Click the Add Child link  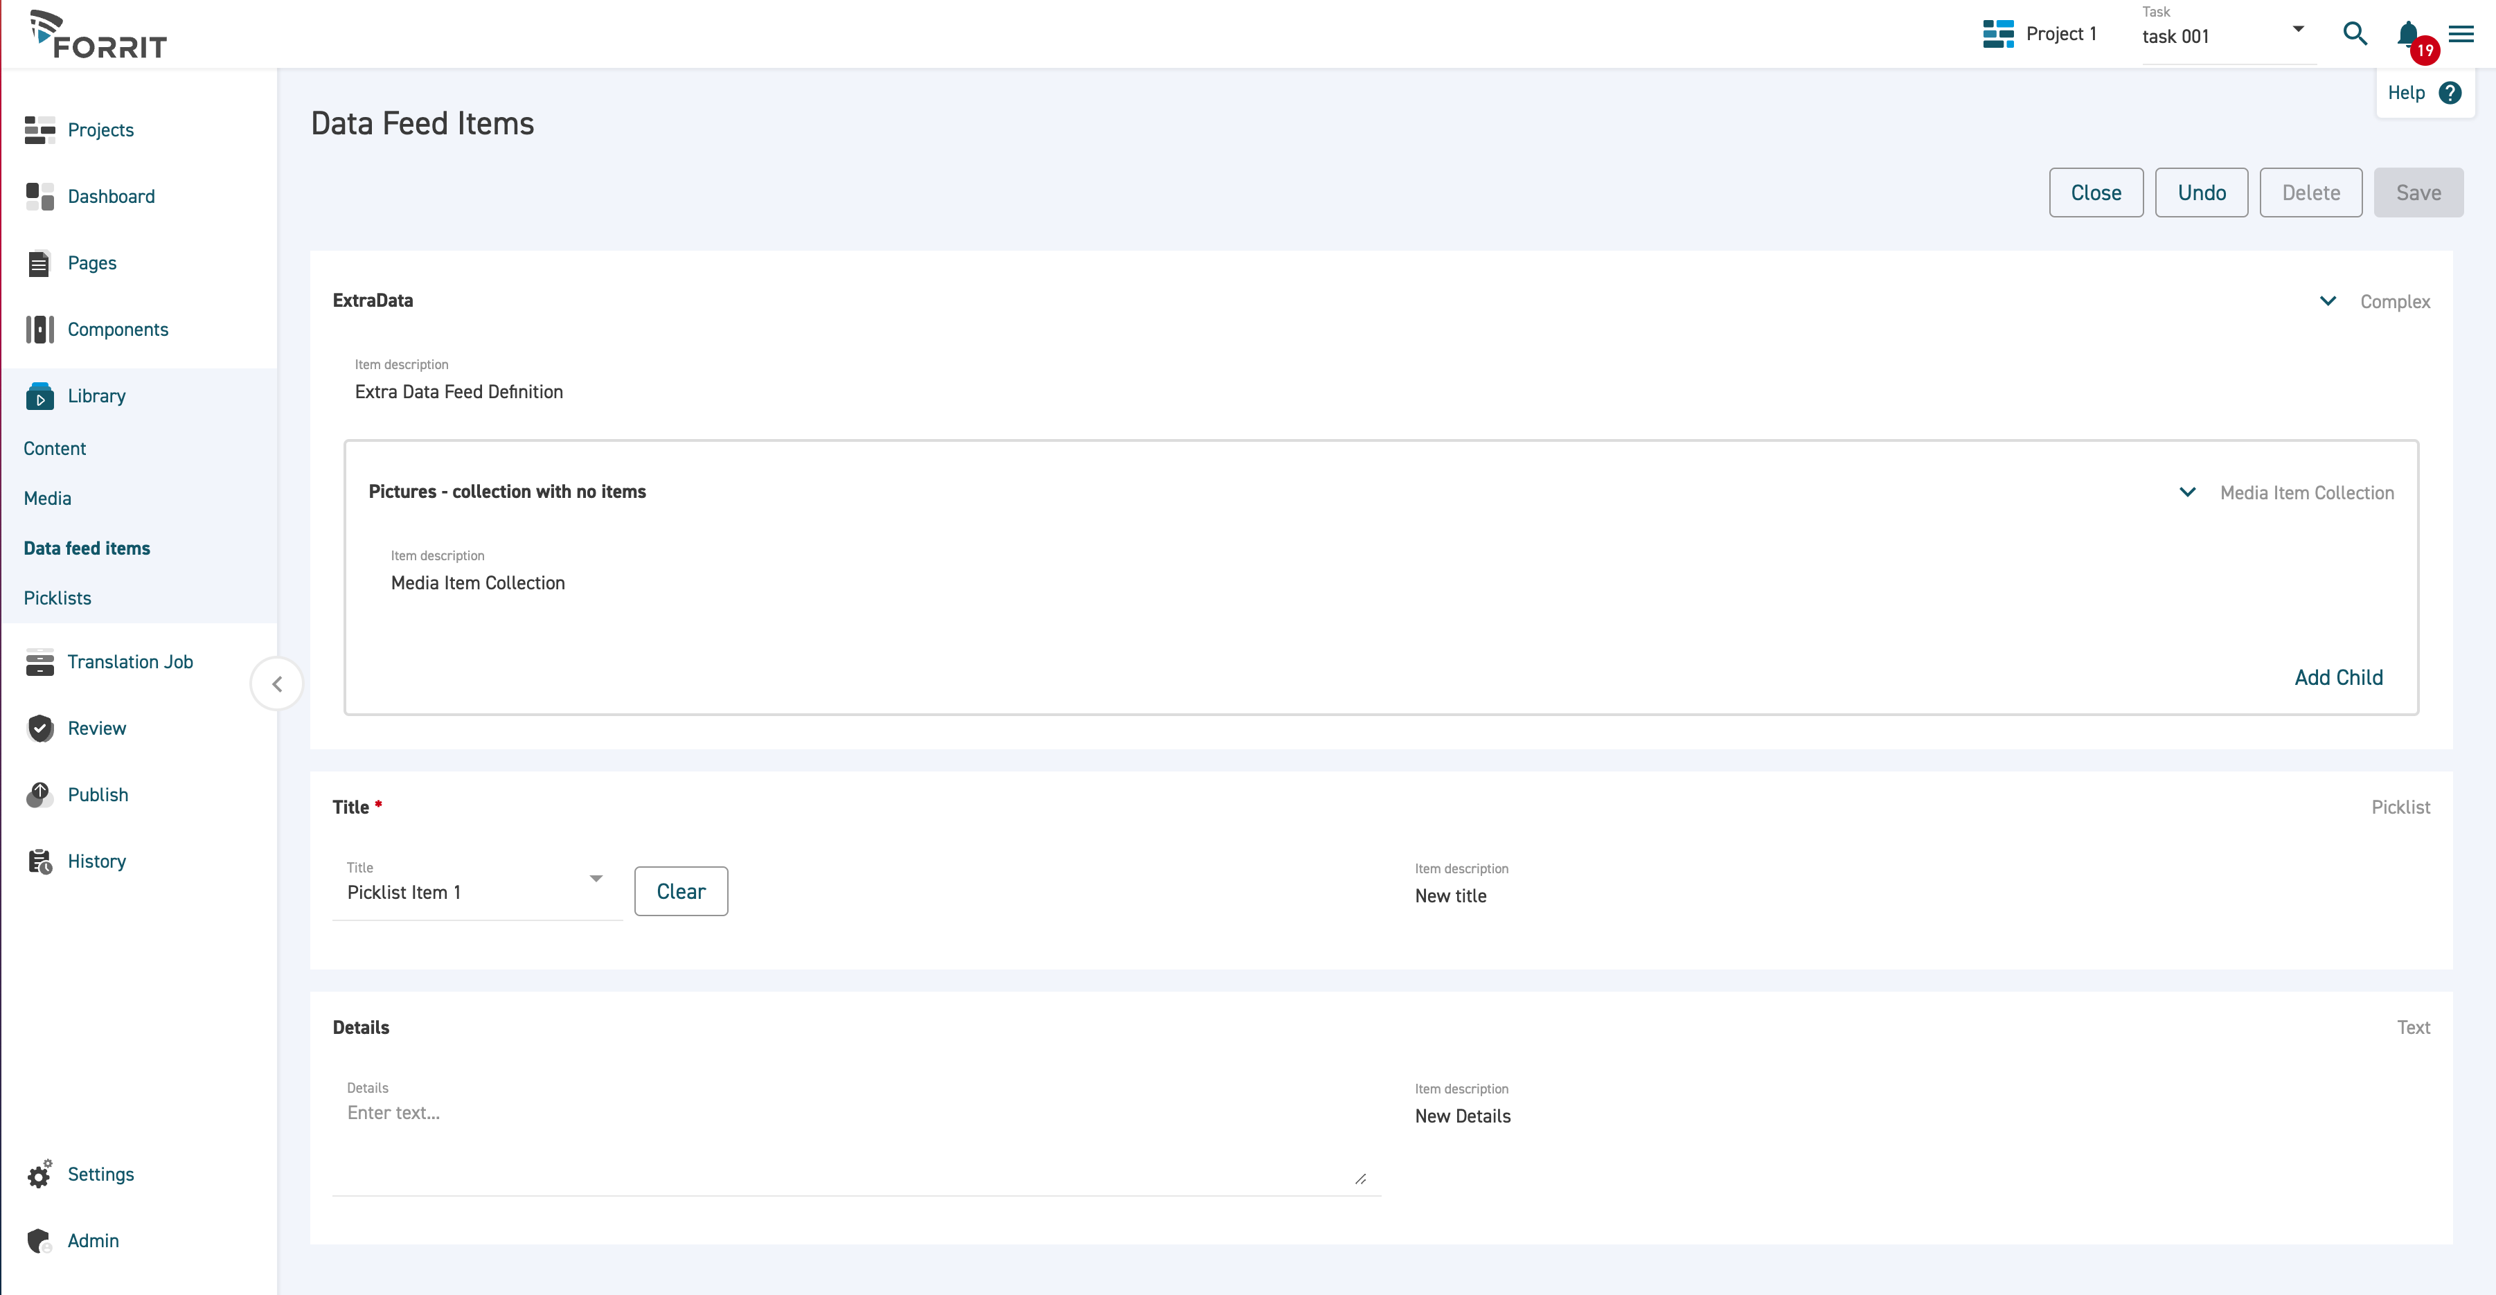coord(2338,677)
